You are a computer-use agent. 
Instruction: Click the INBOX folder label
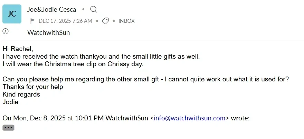pyautogui.click(x=126, y=21)
